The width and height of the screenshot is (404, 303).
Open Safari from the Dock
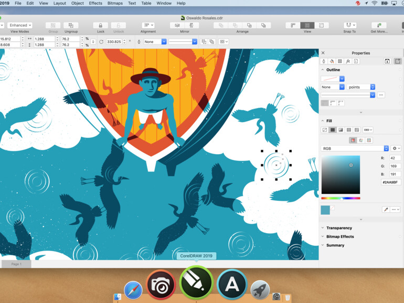133,290
